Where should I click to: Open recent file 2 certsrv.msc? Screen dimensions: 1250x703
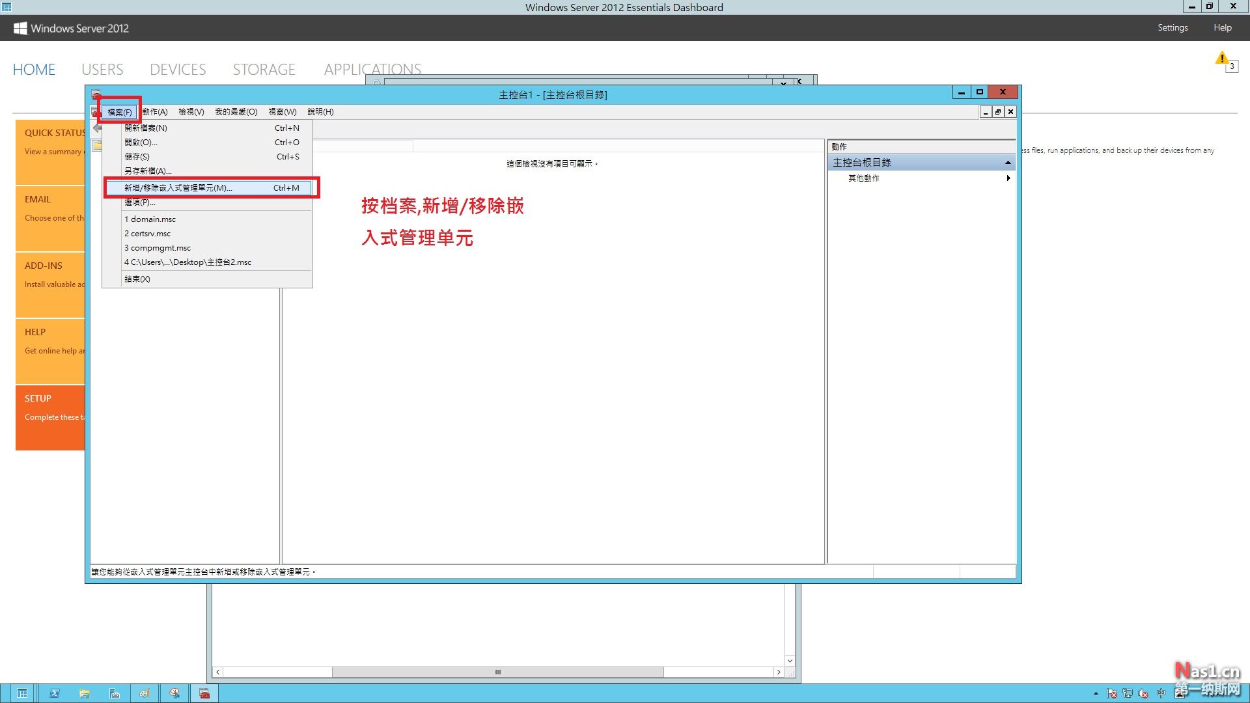pyautogui.click(x=208, y=234)
